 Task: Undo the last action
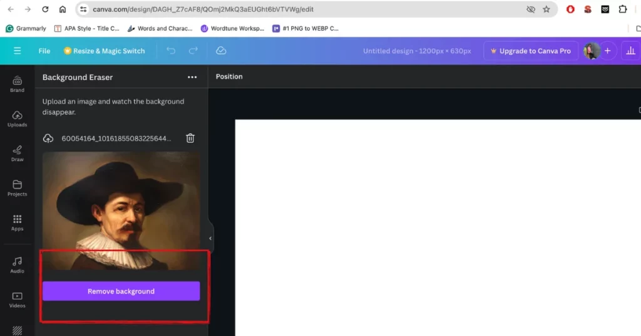tap(171, 51)
